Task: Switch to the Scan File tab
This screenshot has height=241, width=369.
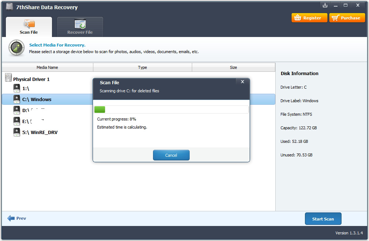Action: [29, 27]
